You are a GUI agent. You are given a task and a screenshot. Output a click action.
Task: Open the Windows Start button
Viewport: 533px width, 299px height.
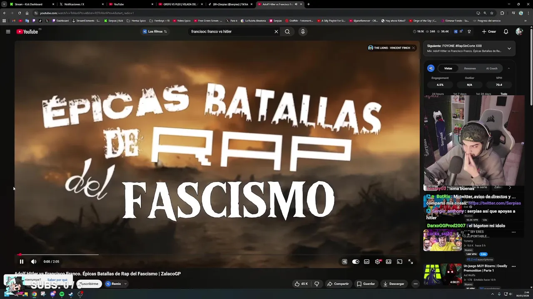pyautogui.click(x=6, y=294)
